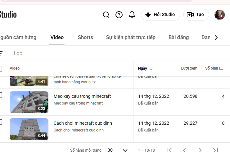Go to the first page icon

(x=169, y=150)
